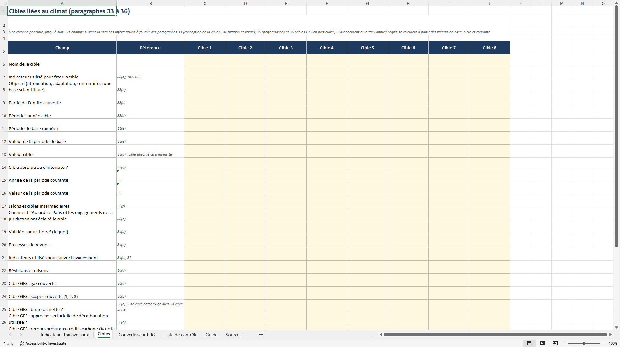Click the Cible 4 header cell

point(327,48)
